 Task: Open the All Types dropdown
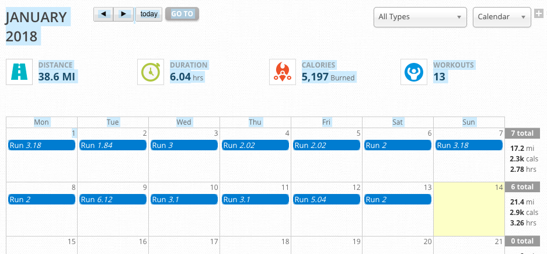pyautogui.click(x=420, y=17)
